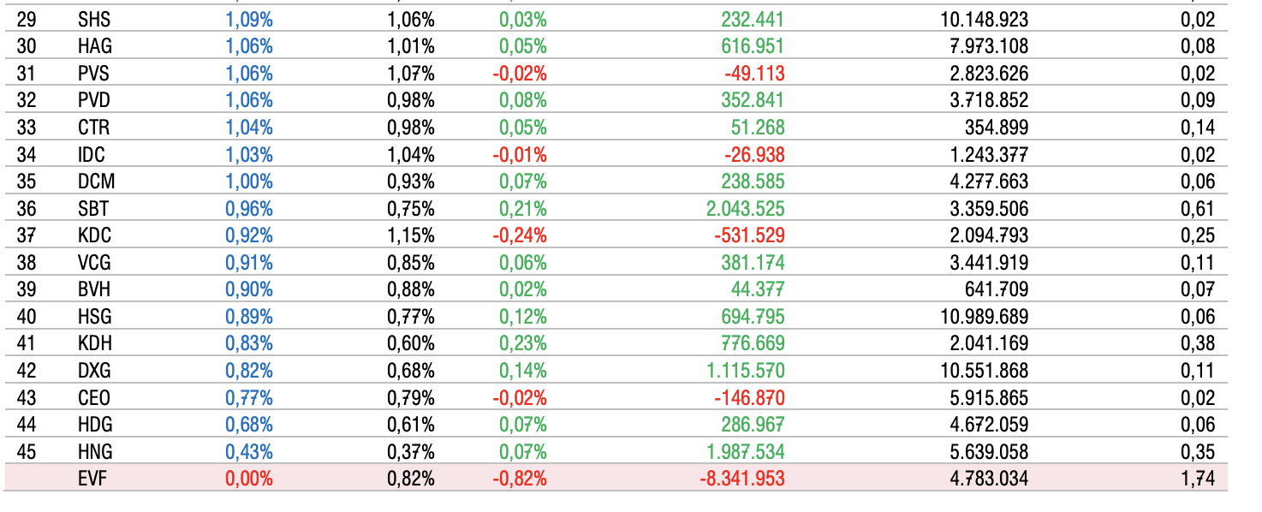Click the 1.115.570 value for DXG
This screenshot has width=1262, height=512.
pos(740,371)
